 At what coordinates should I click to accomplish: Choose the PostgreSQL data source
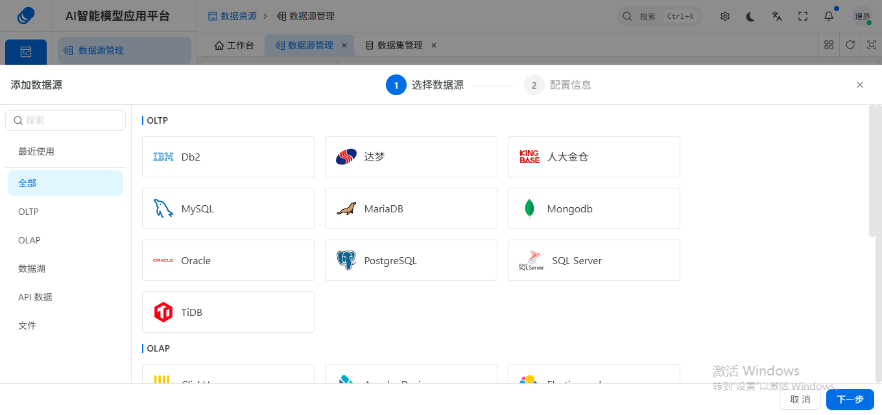pos(411,260)
